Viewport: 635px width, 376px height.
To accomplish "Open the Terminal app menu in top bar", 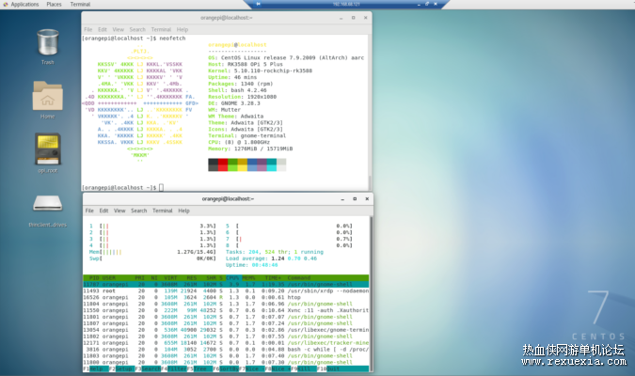I will [80, 4].
